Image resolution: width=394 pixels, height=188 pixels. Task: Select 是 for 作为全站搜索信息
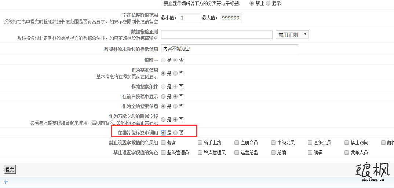(163, 106)
